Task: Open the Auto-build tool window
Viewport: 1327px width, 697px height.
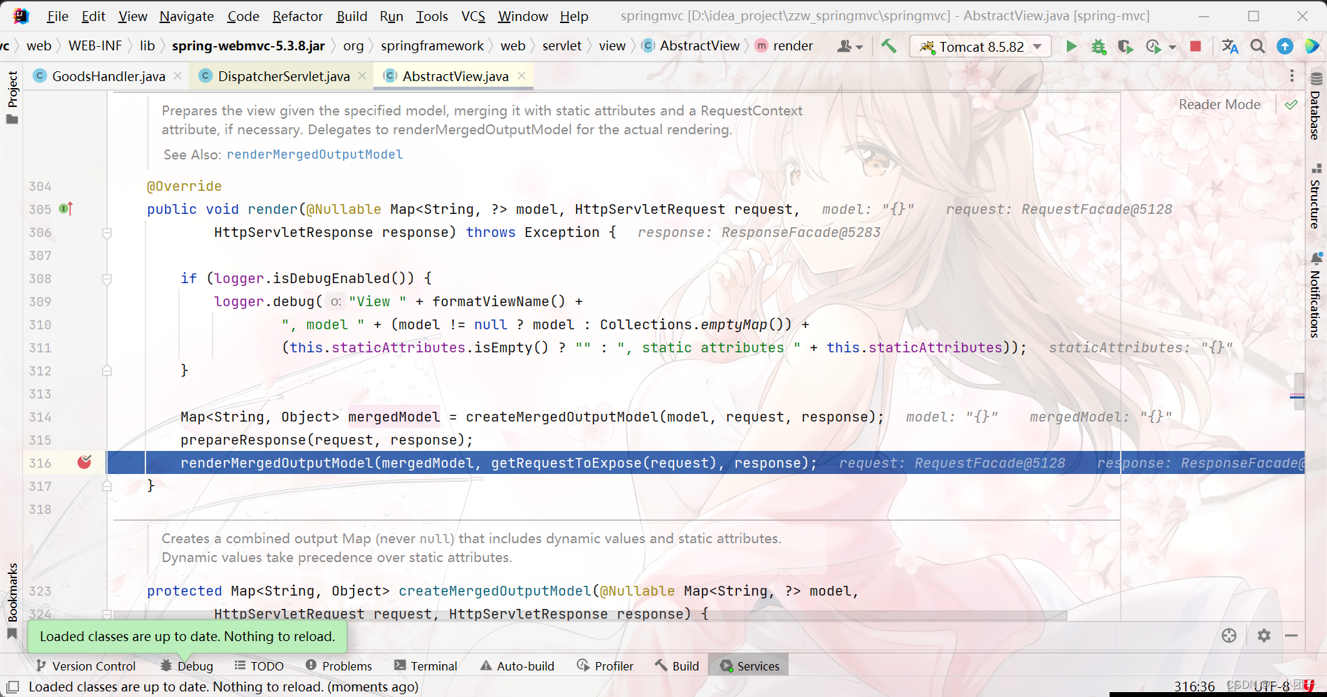Action: pos(517,666)
